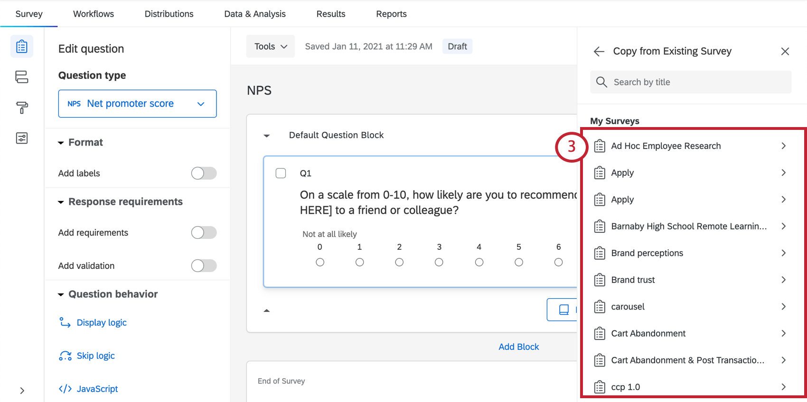Open the survey flow icon in sidebar
The image size is (807, 402).
[22, 77]
